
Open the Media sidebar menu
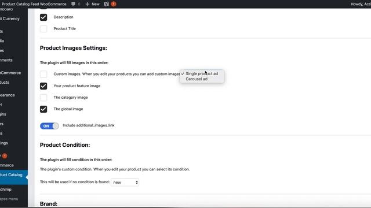coord(2,41)
